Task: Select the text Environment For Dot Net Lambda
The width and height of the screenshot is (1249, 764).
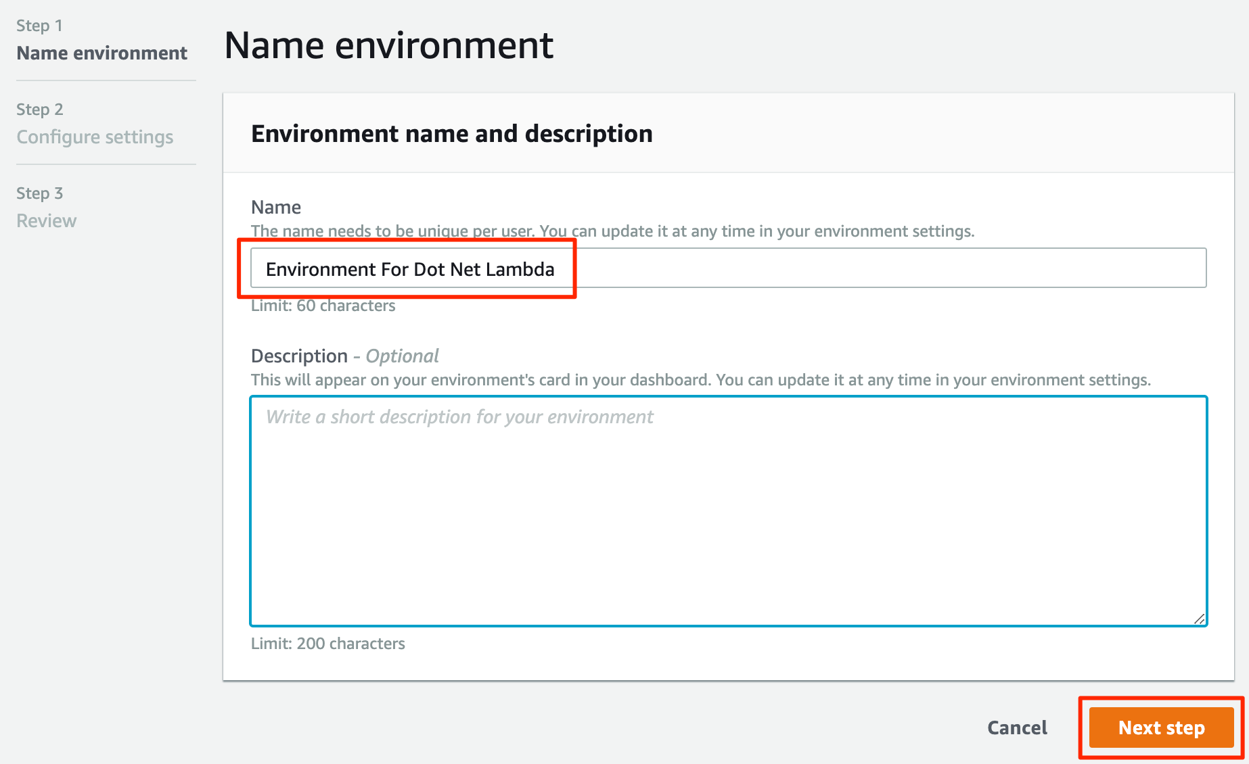Action: click(x=409, y=268)
